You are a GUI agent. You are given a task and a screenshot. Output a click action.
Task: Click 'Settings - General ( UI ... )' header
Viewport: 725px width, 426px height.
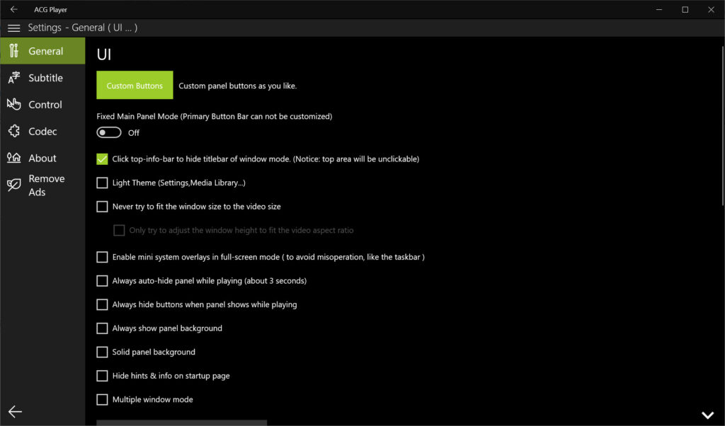click(x=83, y=28)
